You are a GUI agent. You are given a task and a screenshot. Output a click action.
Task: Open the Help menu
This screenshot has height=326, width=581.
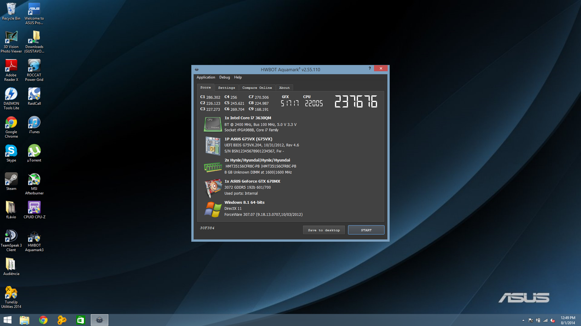pyautogui.click(x=238, y=77)
